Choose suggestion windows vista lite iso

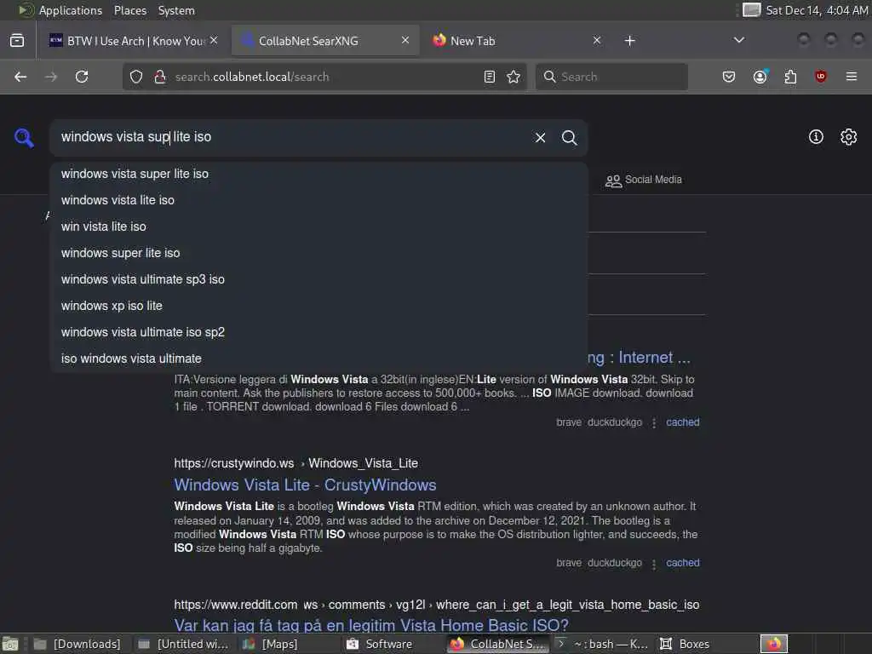(318, 200)
